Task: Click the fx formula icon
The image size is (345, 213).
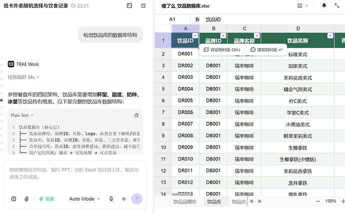Action: 197,19
